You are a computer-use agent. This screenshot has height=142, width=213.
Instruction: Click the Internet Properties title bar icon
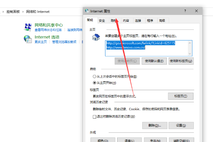click(x=87, y=11)
